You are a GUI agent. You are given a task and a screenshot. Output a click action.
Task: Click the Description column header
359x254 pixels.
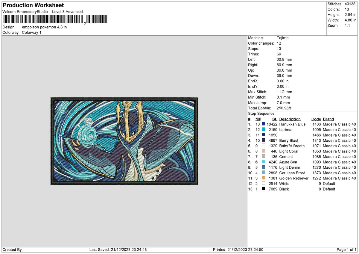coord(290,119)
